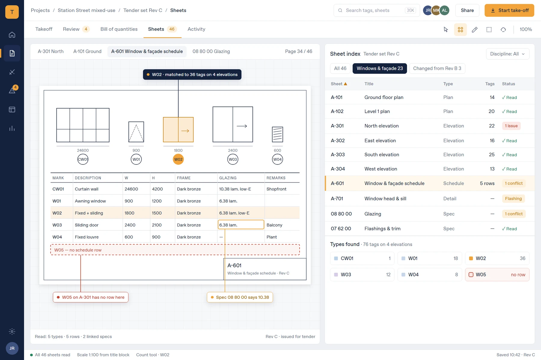Viewport: 541px width, 360px height.
Task: Open the bar chart reports icon
Action: click(12, 128)
